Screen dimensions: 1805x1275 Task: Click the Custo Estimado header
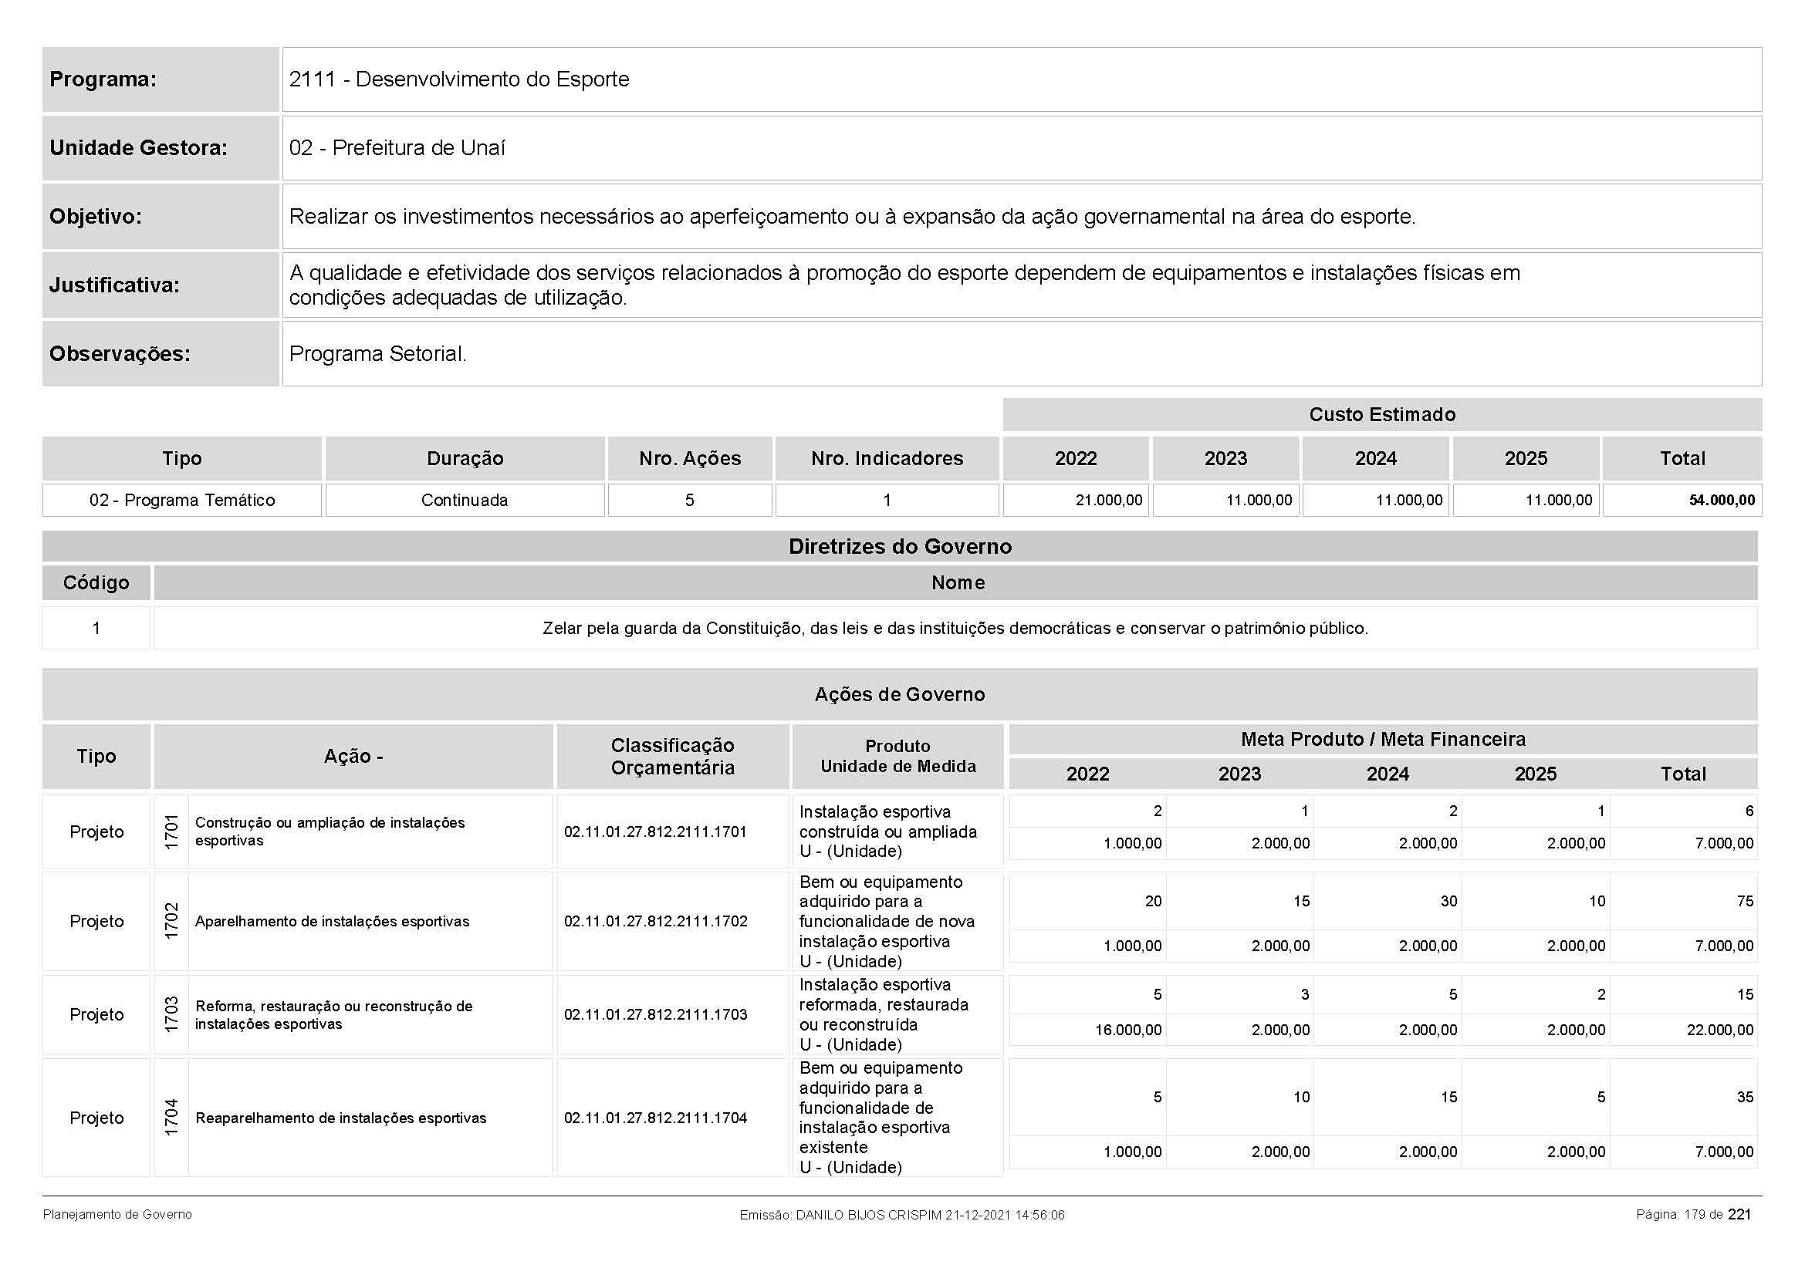(x=1381, y=415)
